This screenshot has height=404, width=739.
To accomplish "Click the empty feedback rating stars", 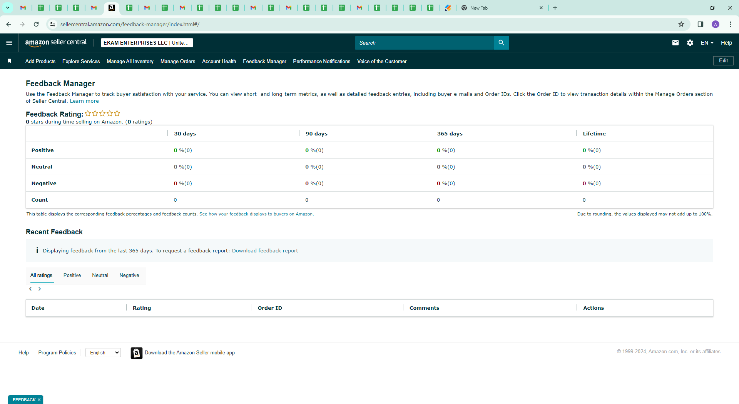I will [102, 114].
